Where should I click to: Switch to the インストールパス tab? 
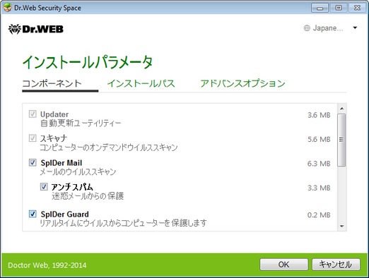pos(141,83)
